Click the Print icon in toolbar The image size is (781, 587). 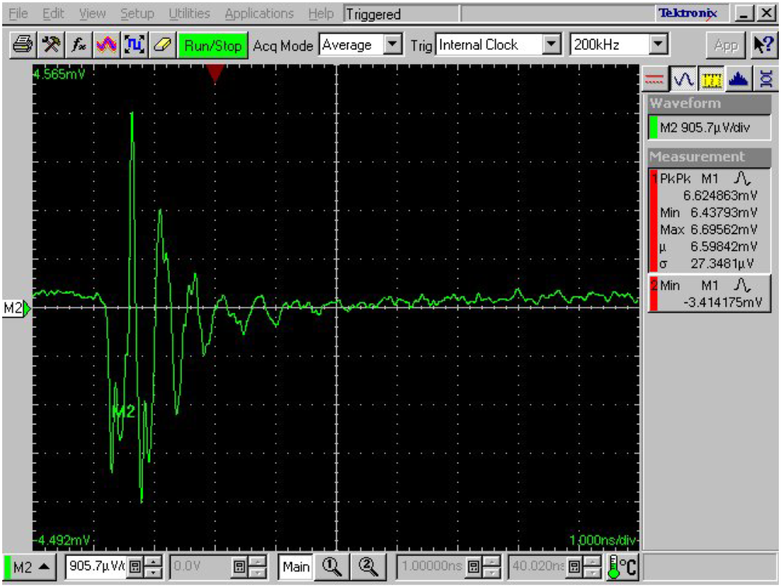(x=23, y=46)
